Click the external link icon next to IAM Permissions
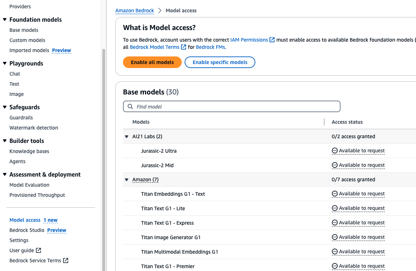The width and height of the screenshot is (416, 271). click(272, 40)
